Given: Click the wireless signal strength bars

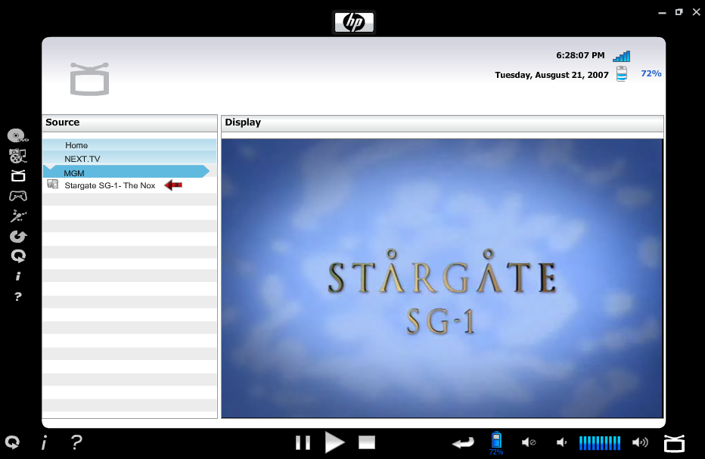Looking at the screenshot, I should click(621, 56).
